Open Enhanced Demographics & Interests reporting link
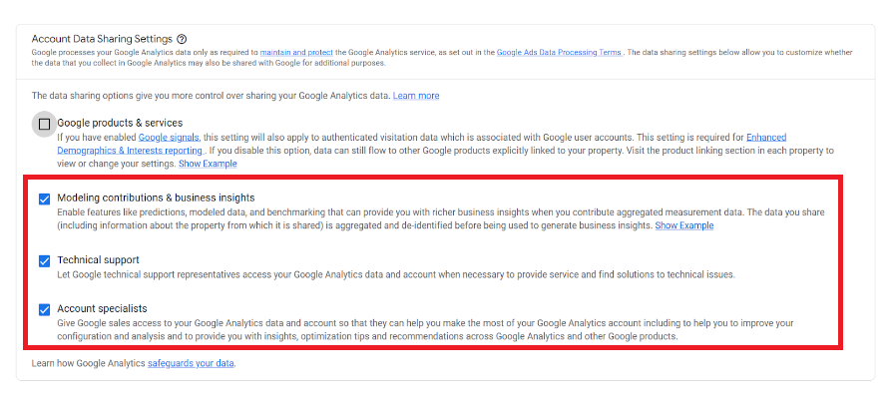896x402 pixels. pos(422,144)
